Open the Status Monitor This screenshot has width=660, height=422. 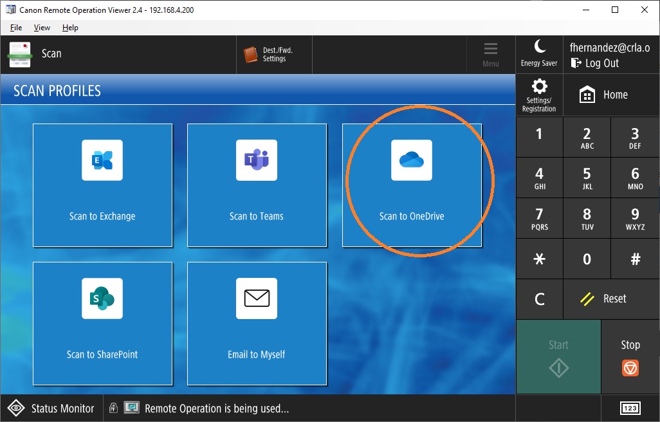pyautogui.click(x=51, y=408)
